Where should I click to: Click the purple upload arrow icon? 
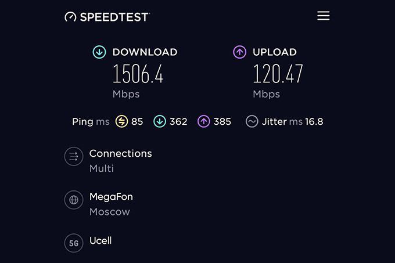(x=239, y=52)
